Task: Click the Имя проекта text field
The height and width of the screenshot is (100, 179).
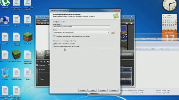Action: 82,27
